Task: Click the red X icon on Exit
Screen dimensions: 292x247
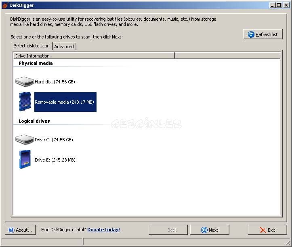Action: click(x=263, y=230)
